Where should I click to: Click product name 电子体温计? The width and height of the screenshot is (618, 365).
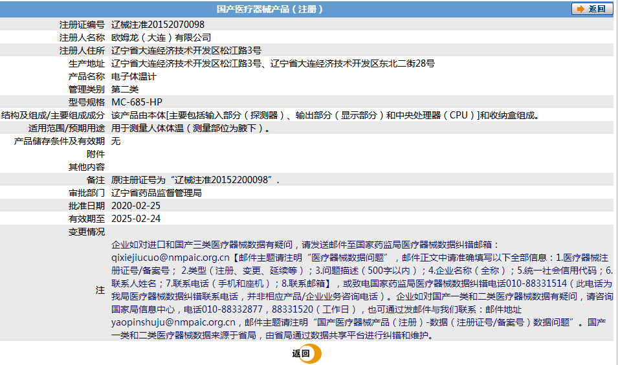[x=133, y=76]
